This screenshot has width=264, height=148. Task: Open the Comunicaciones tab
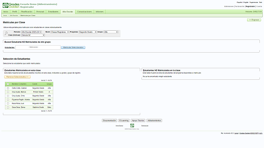[84, 12]
